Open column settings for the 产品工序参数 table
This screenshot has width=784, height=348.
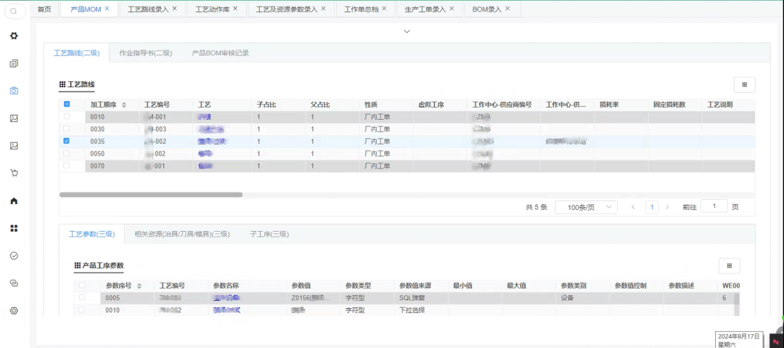click(730, 266)
